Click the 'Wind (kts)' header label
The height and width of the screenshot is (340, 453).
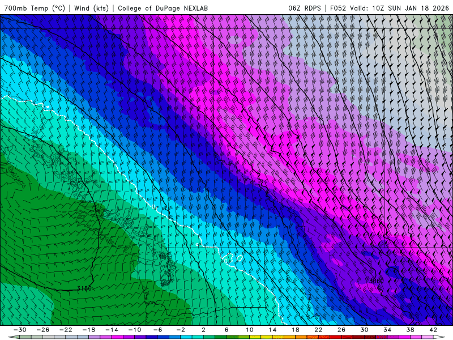coord(91,8)
